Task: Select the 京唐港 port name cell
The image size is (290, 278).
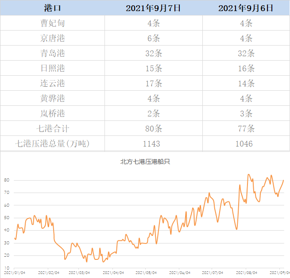Action: coord(53,38)
